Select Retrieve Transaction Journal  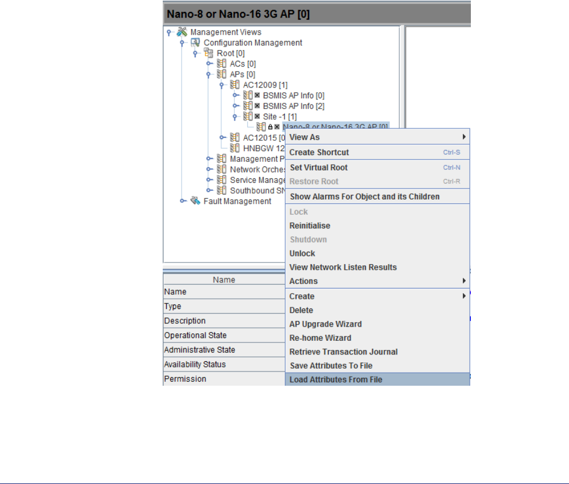coord(377,352)
